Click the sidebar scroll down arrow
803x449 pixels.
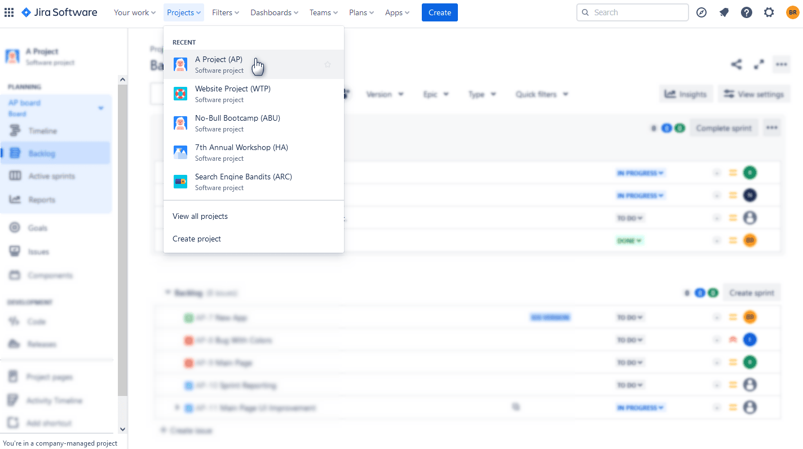tap(122, 430)
